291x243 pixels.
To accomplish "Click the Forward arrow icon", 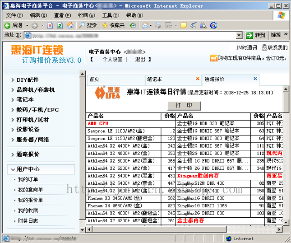I will (x=35, y=25).
